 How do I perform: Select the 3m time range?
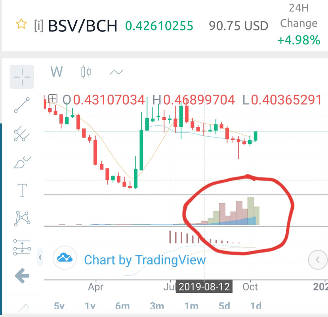[157, 306]
